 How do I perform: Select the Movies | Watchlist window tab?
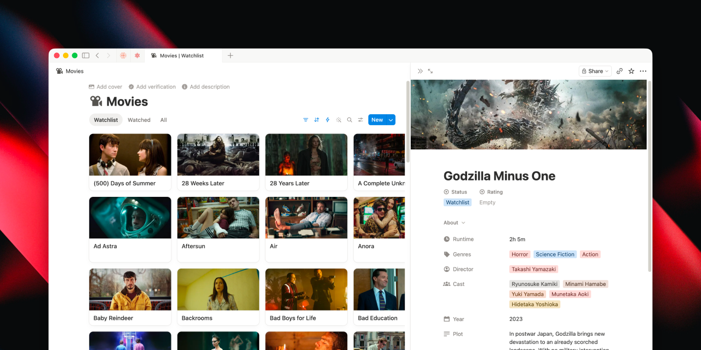pos(183,55)
